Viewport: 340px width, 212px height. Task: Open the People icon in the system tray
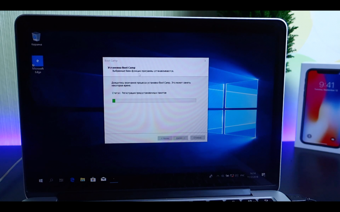click(210, 176)
